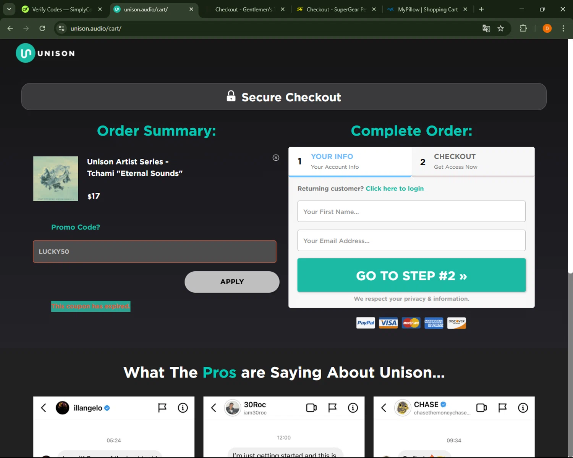Switch to the Verify Codes SimplyCodes tab
This screenshot has height=458, width=573.
coord(62,9)
